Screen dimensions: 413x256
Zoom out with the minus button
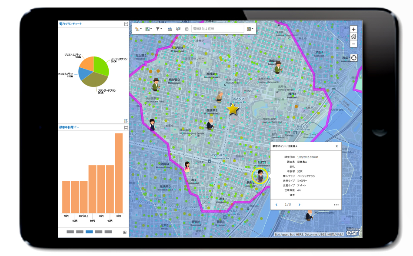click(353, 44)
